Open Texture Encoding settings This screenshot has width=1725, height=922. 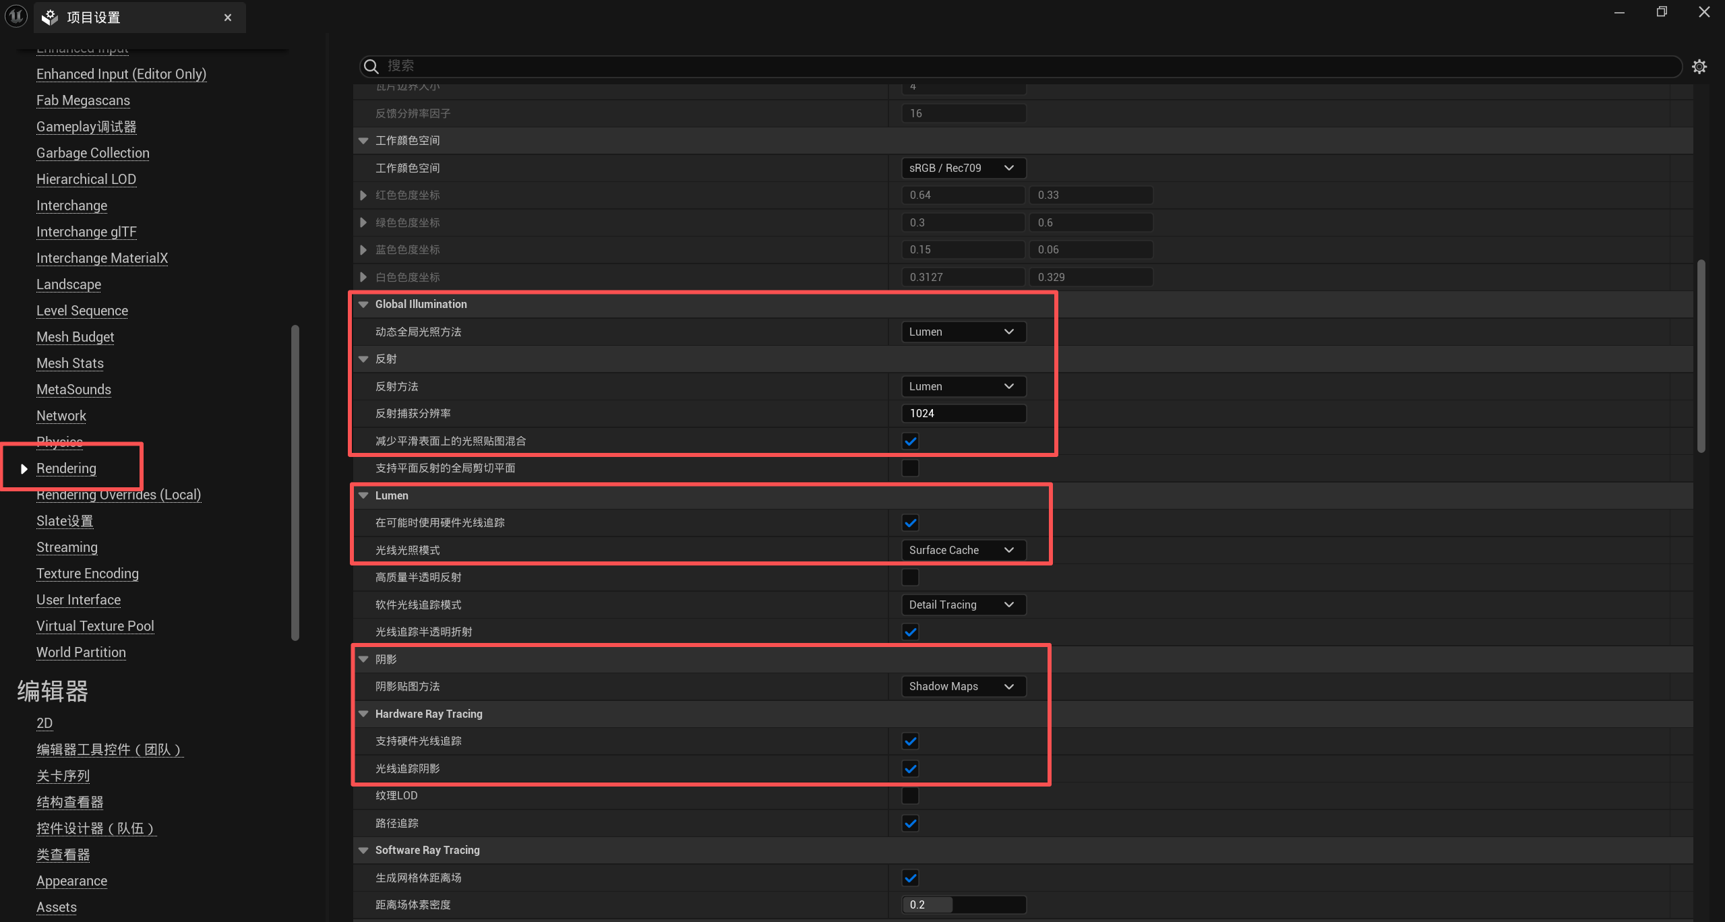[x=88, y=574]
